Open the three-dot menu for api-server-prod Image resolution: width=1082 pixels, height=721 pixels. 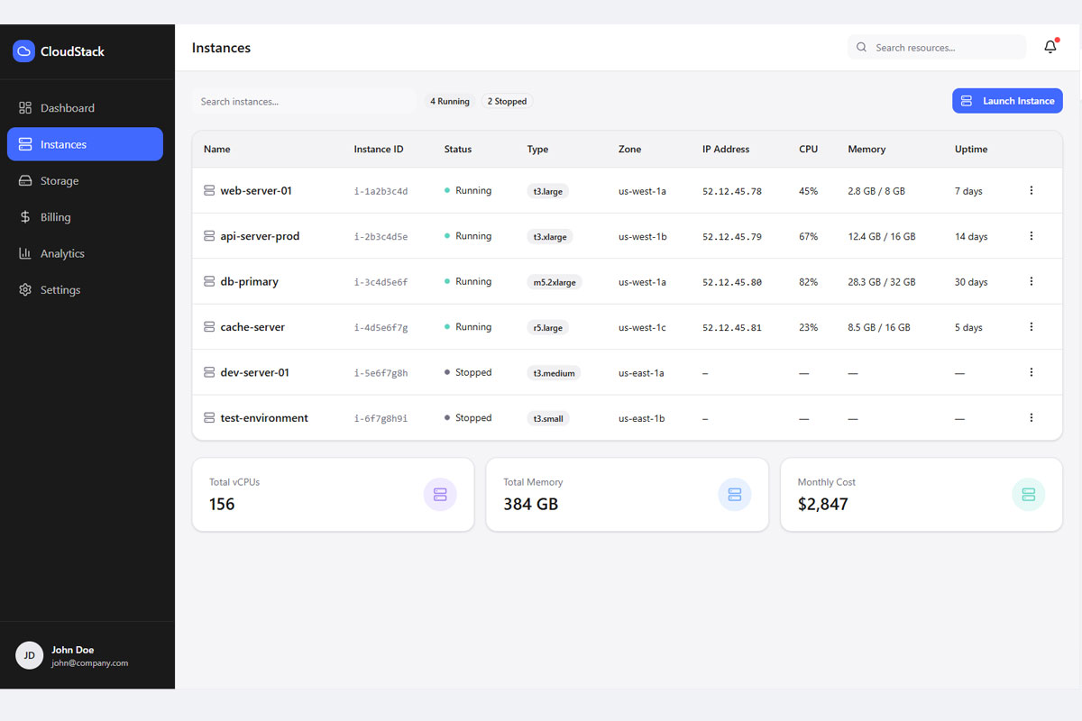click(1032, 236)
